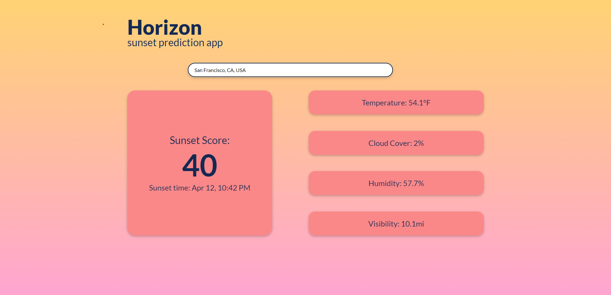The image size is (611, 295).
Task: Click the "sunset prediction app" subtitle
Action: point(175,42)
